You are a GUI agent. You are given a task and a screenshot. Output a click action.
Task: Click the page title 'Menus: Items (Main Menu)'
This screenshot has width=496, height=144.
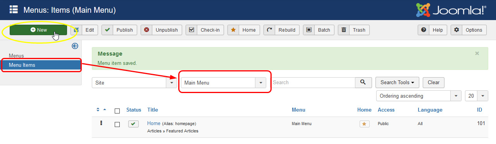[70, 10]
